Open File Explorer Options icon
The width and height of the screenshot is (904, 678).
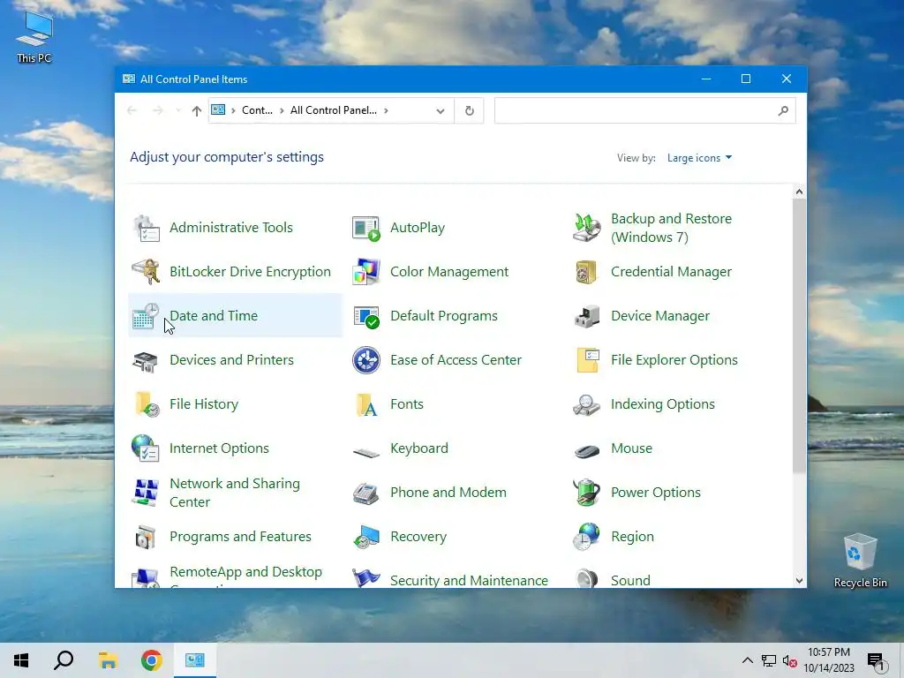pos(587,360)
